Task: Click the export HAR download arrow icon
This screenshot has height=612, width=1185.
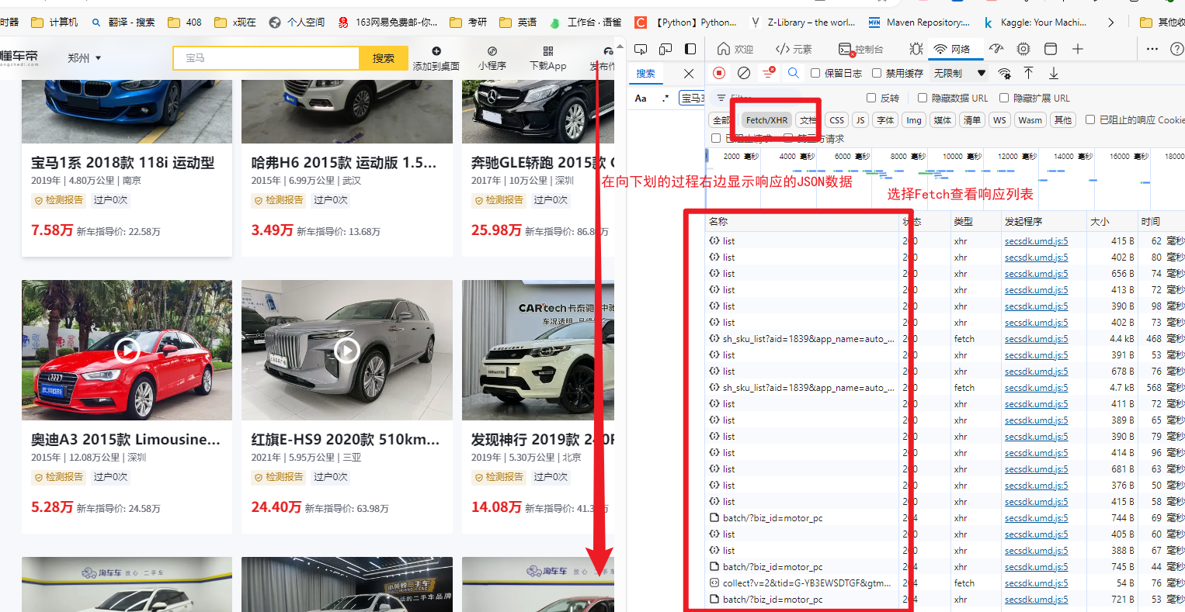Action: click(1054, 73)
